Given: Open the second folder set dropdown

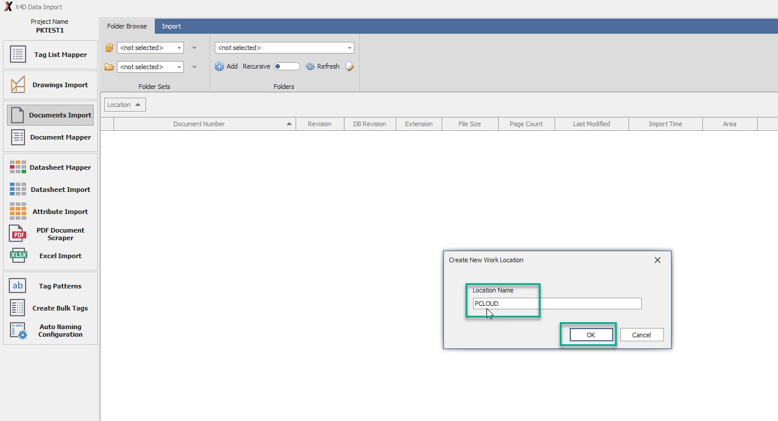Looking at the screenshot, I should pos(179,67).
